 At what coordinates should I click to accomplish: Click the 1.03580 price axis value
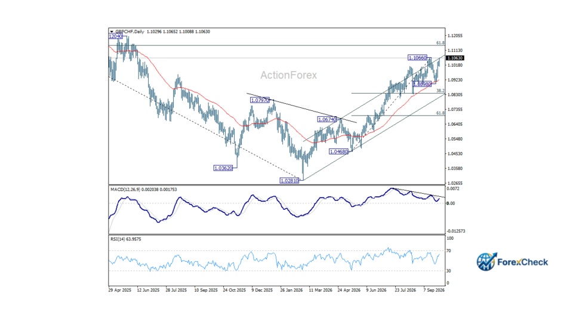[455, 168]
